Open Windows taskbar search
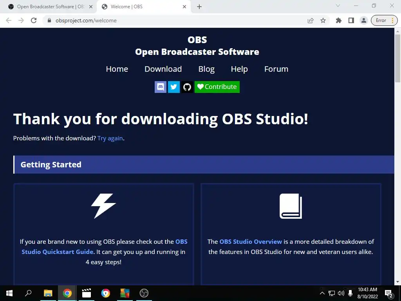 pos(28,293)
